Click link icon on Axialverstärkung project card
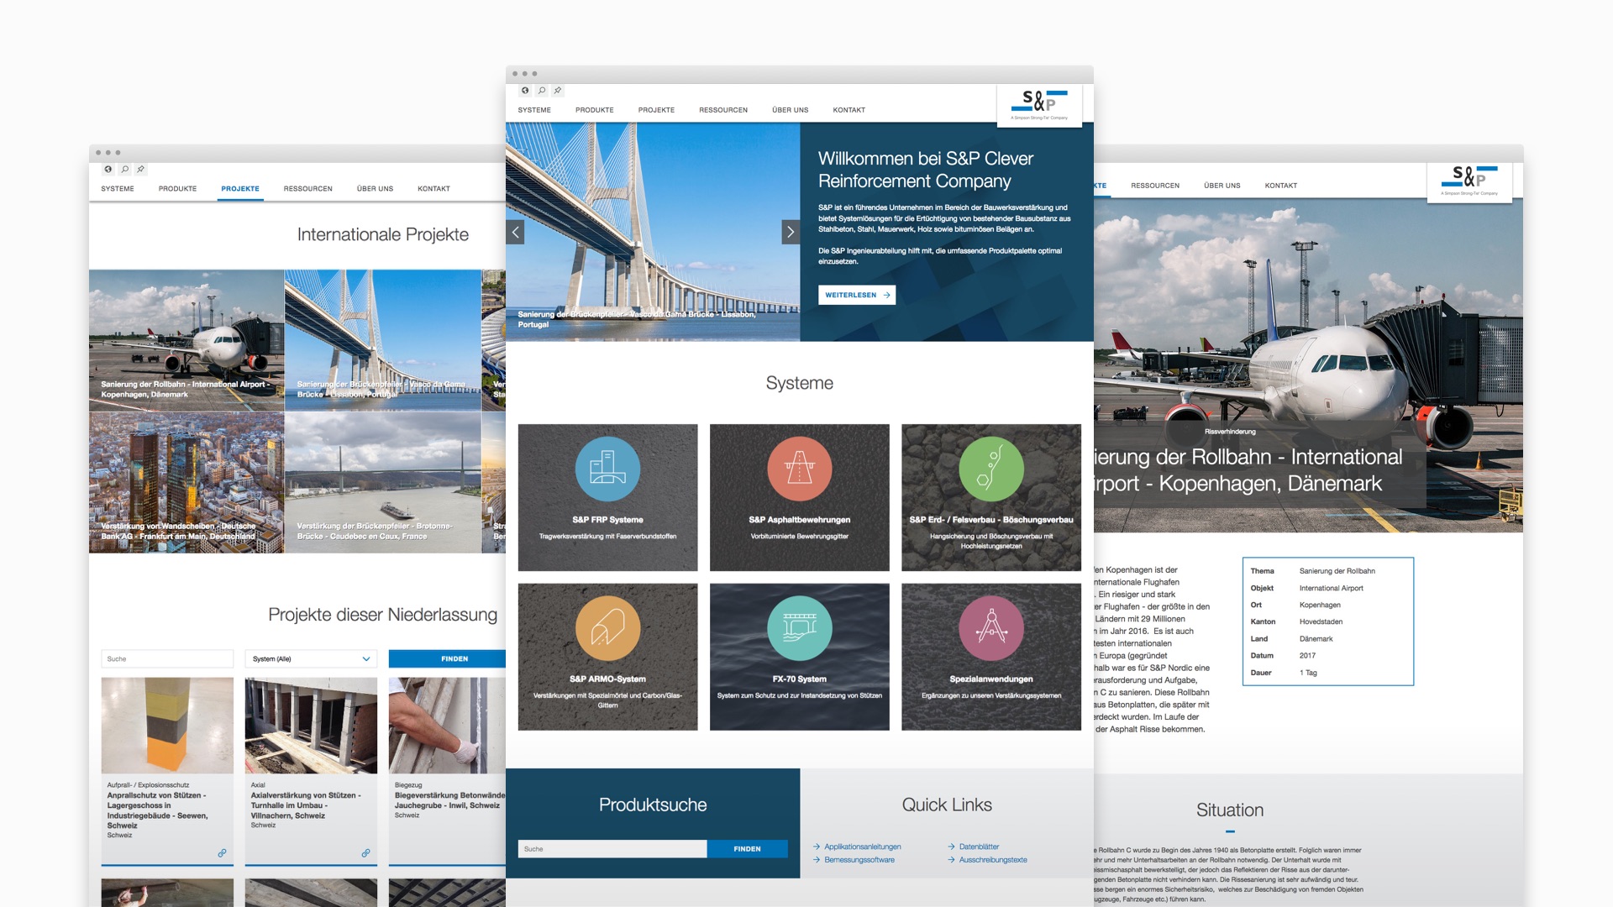This screenshot has width=1613, height=907. [x=365, y=853]
